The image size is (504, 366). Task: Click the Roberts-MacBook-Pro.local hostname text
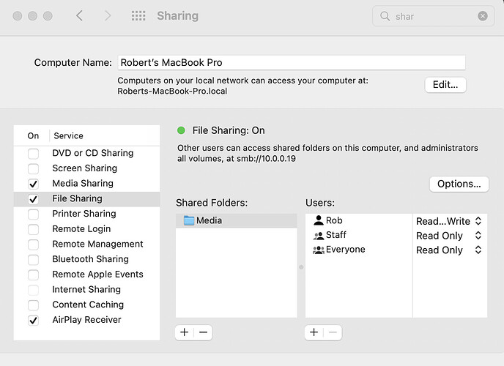pyautogui.click(x=172, y=91)
